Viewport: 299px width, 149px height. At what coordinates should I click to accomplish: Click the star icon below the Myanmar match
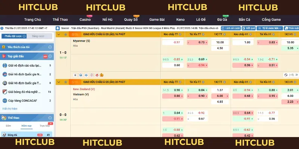click(75, 75)
